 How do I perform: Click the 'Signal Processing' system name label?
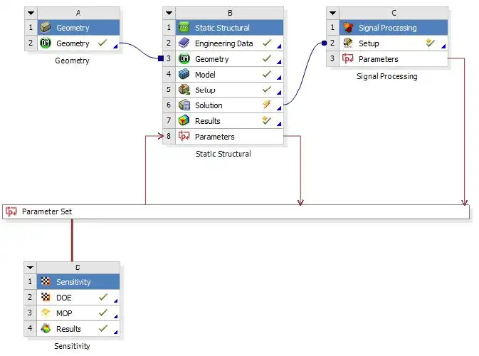[386, 76]
